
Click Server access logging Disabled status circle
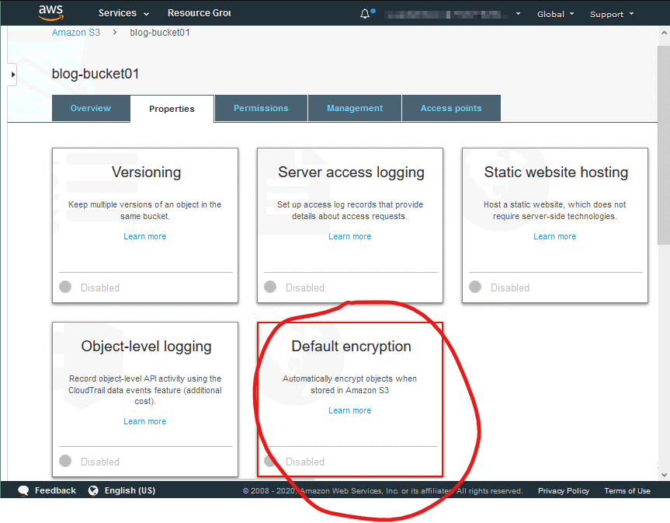click(270, 287)
